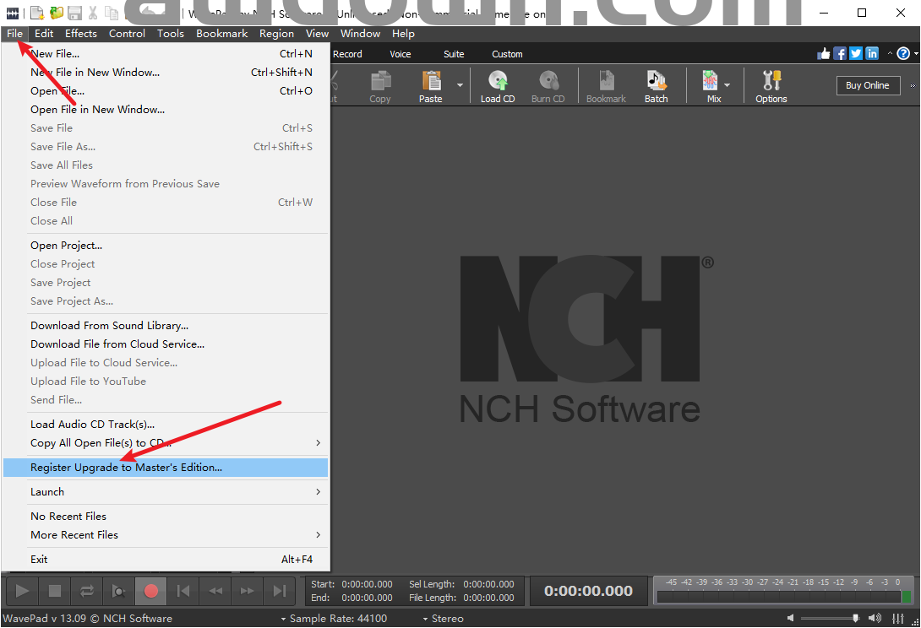Open the Sample Rate dropdown
The width and height of the screenshot is (921, 628).
(x=334, y=619)
